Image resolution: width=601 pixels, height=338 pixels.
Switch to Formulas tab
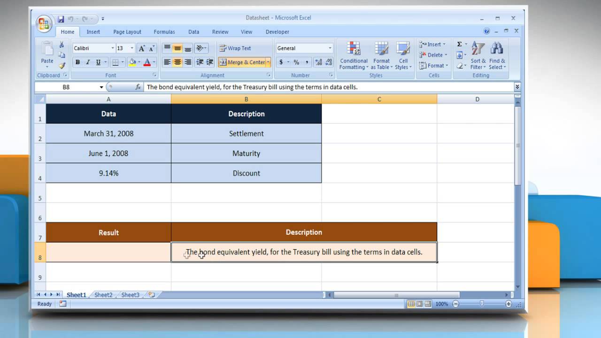click(x=164, y=32)
